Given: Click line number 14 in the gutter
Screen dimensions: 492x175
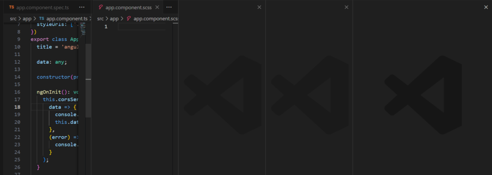Looking at the screenshot, I should (17, 77).
